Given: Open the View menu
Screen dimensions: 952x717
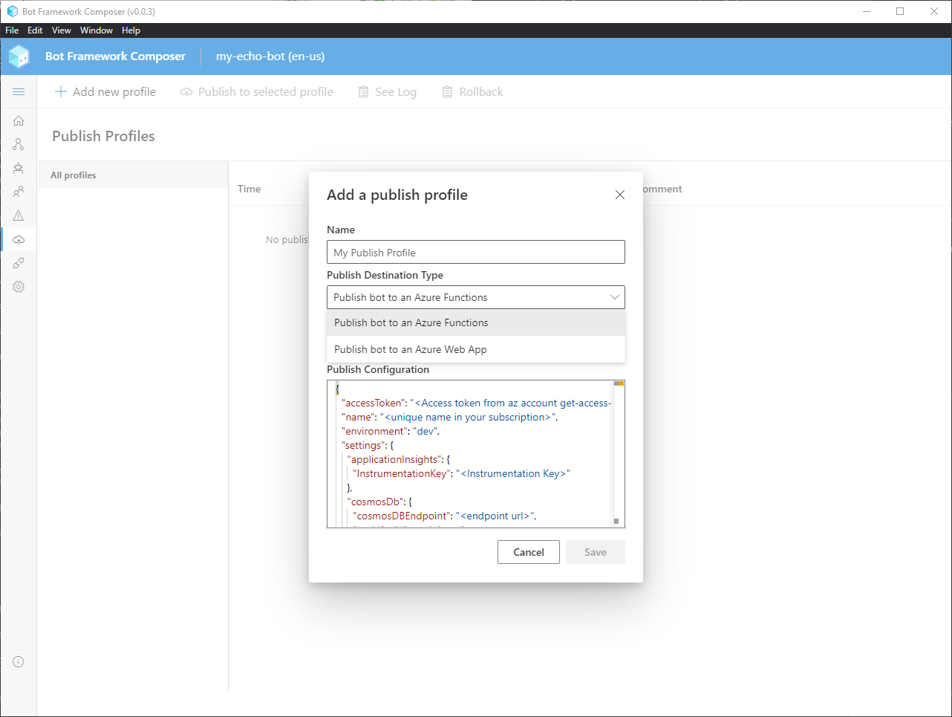Looking at the screenshot, I should click(x=61, y=30).
